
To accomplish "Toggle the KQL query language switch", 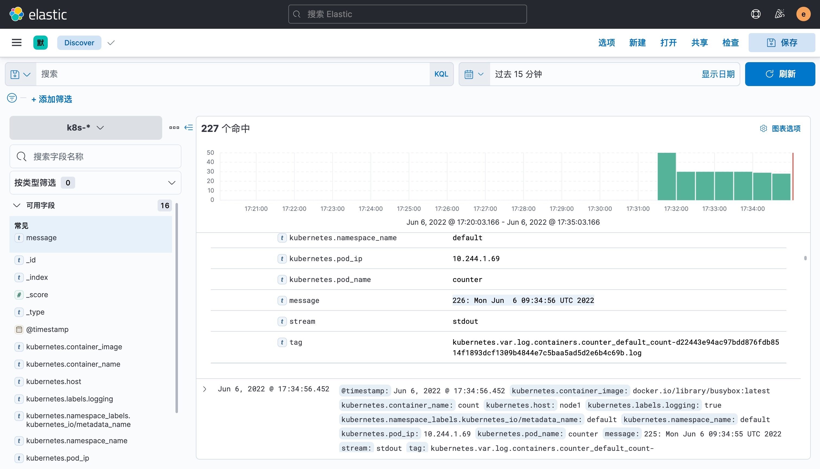I will [441, 74].
